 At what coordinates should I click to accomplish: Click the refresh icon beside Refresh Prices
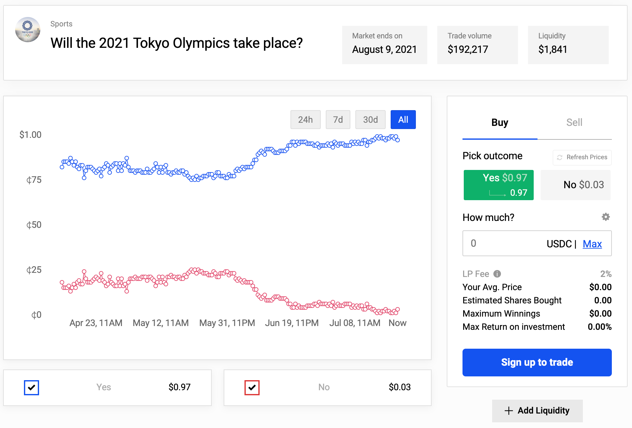pos(560,157)
